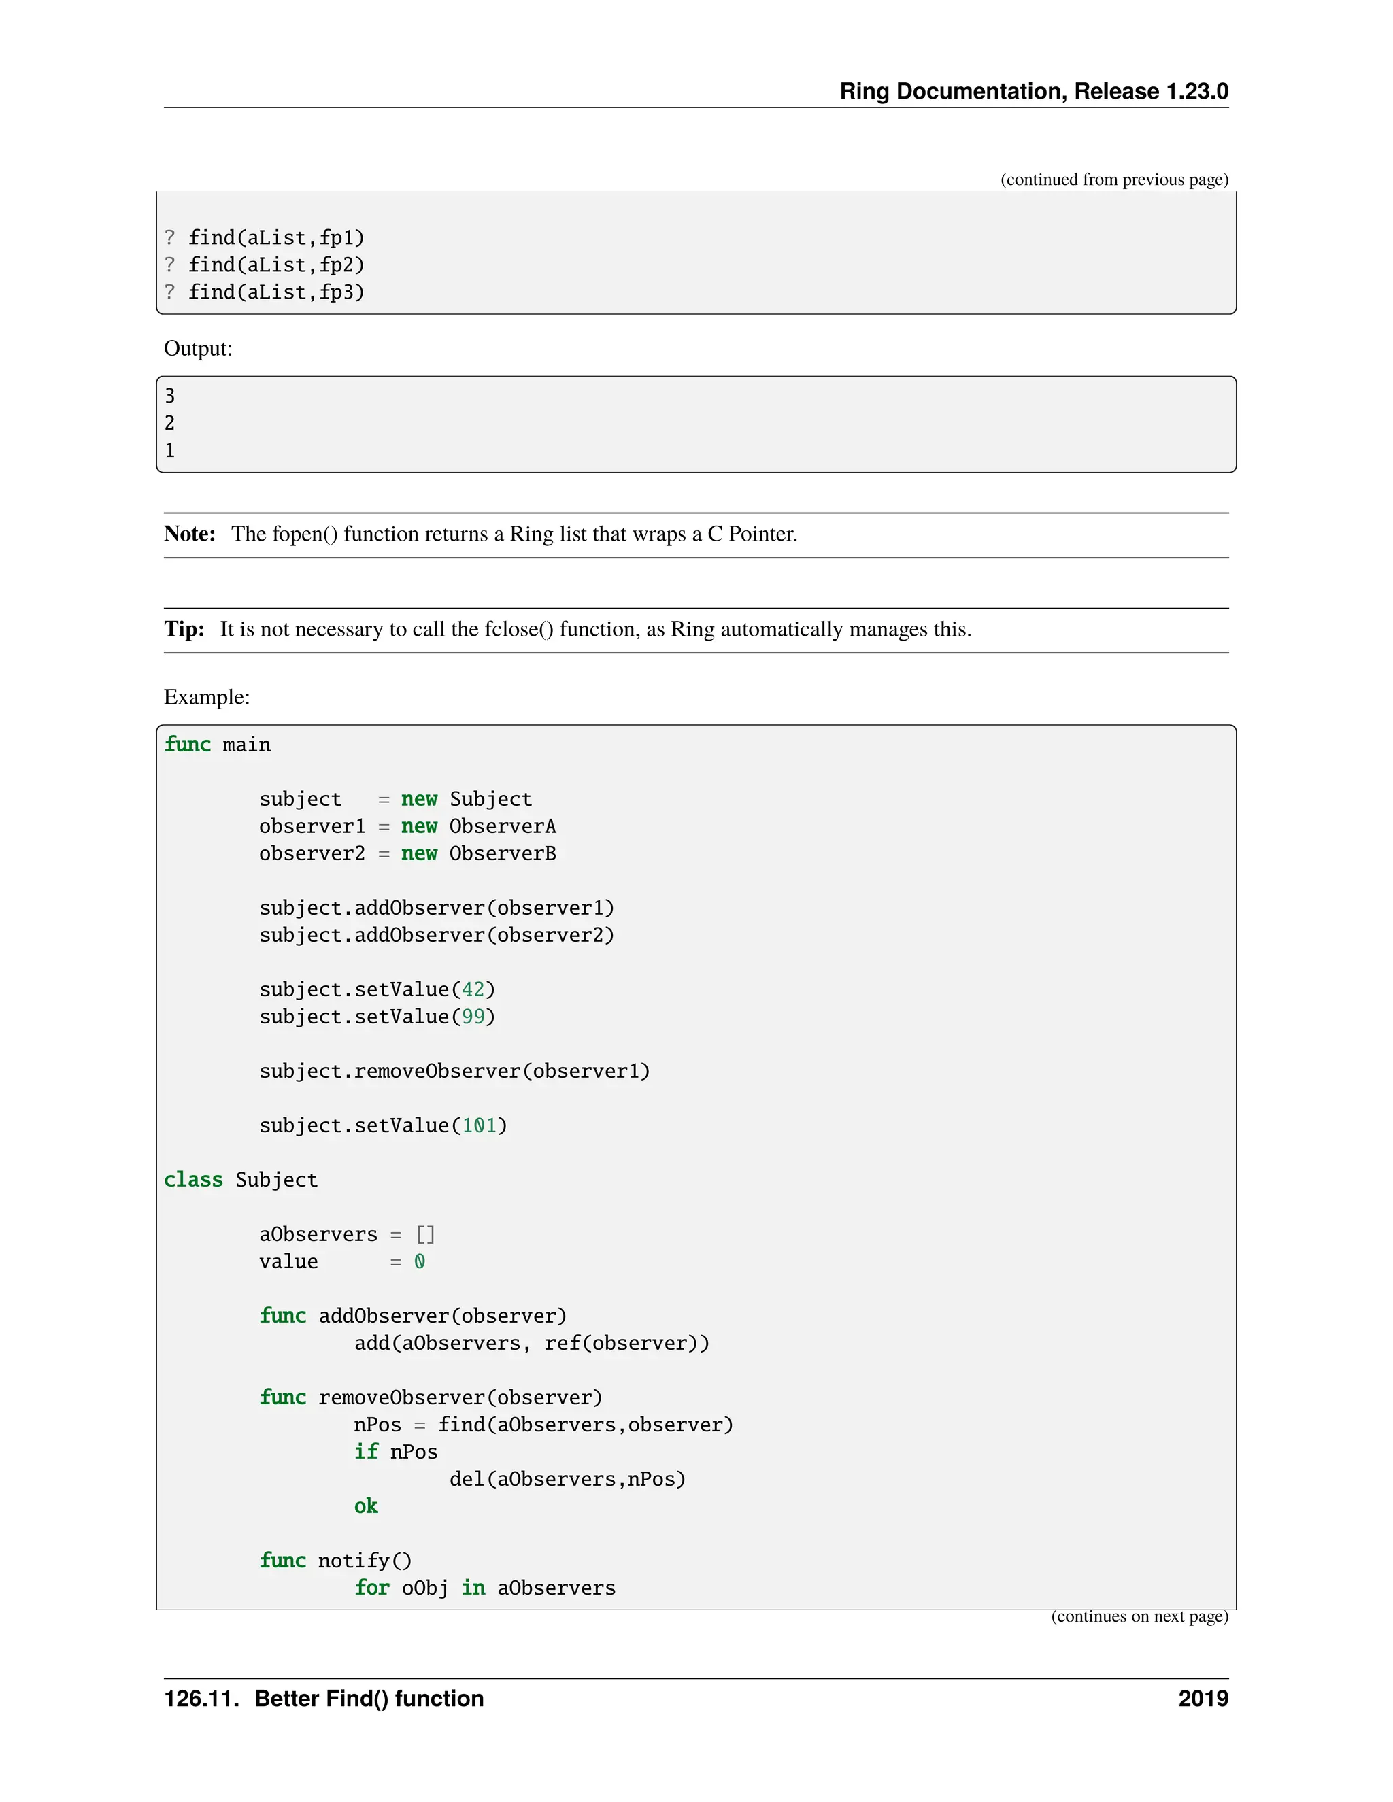The height and width of the screenshot is (1802, 1393).
Task: Click page number '2019'
Action: [x=1203, y=1699]
